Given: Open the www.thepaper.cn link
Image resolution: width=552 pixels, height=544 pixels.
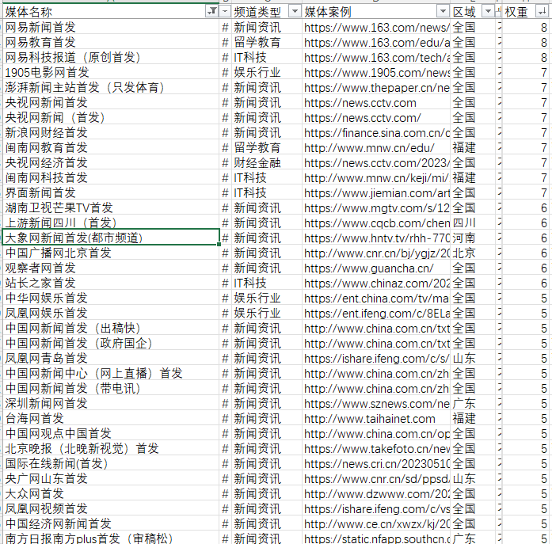Looking at the screenshot, I should [x=376, y=88].
